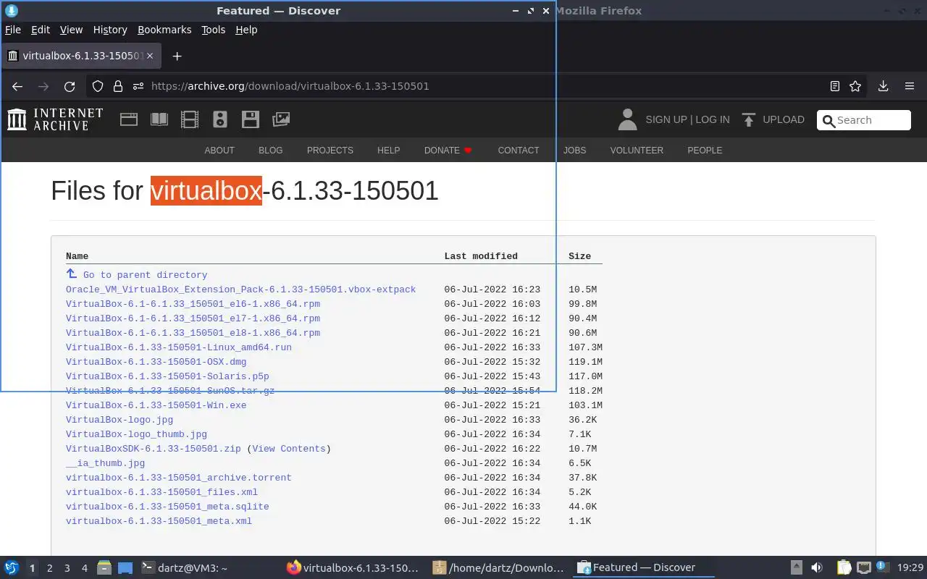Open the Software floppy disk icon
This screenshot has height=579, width=927.
click(x=251, y=119)
